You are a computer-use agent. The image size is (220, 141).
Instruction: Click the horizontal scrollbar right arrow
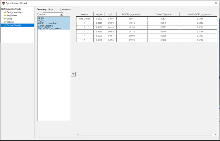pyautogui.click(x=216, y=135)
